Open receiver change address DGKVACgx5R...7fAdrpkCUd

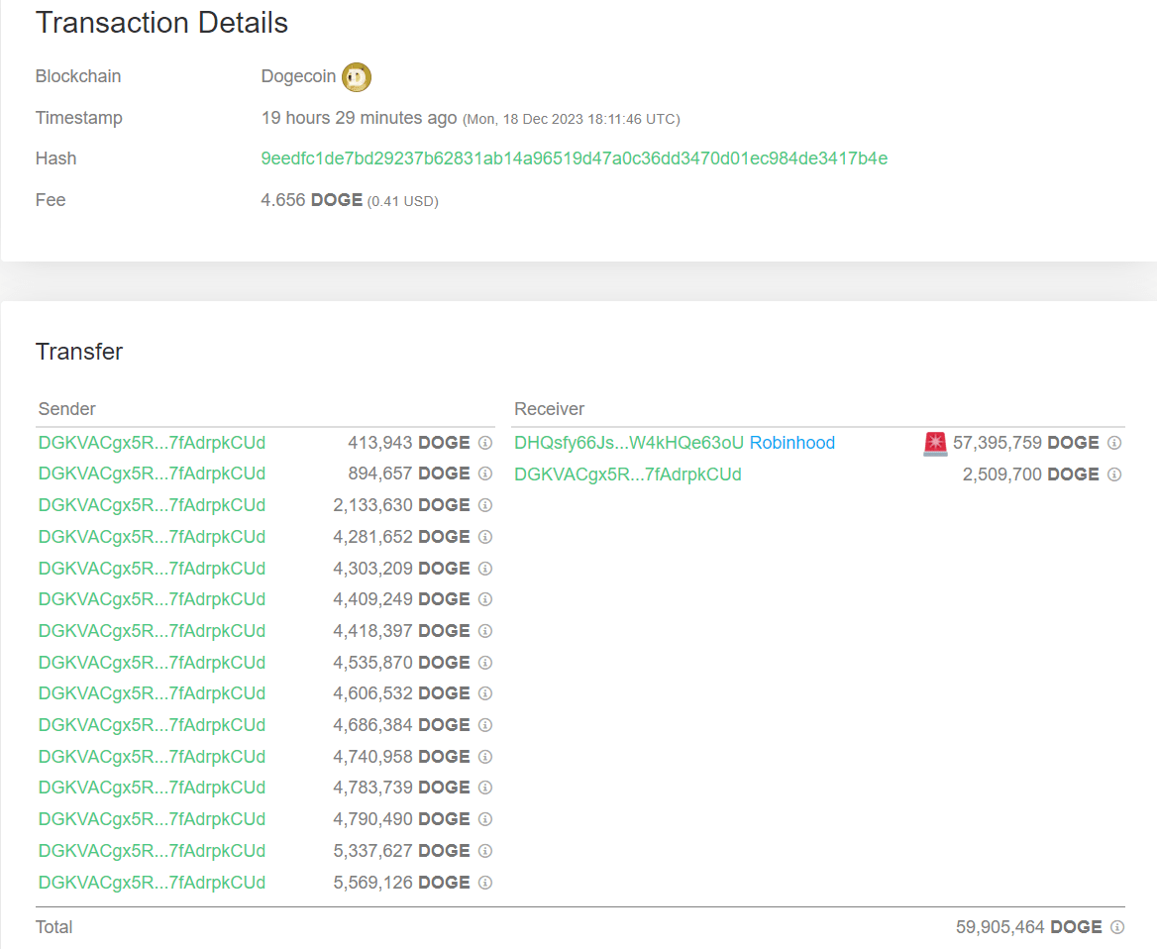point(627,474)
